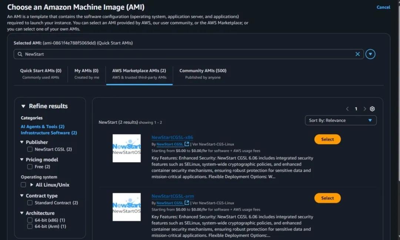Filter by 64-bit (x86) architecture checkbox

(x=30, y=220)
